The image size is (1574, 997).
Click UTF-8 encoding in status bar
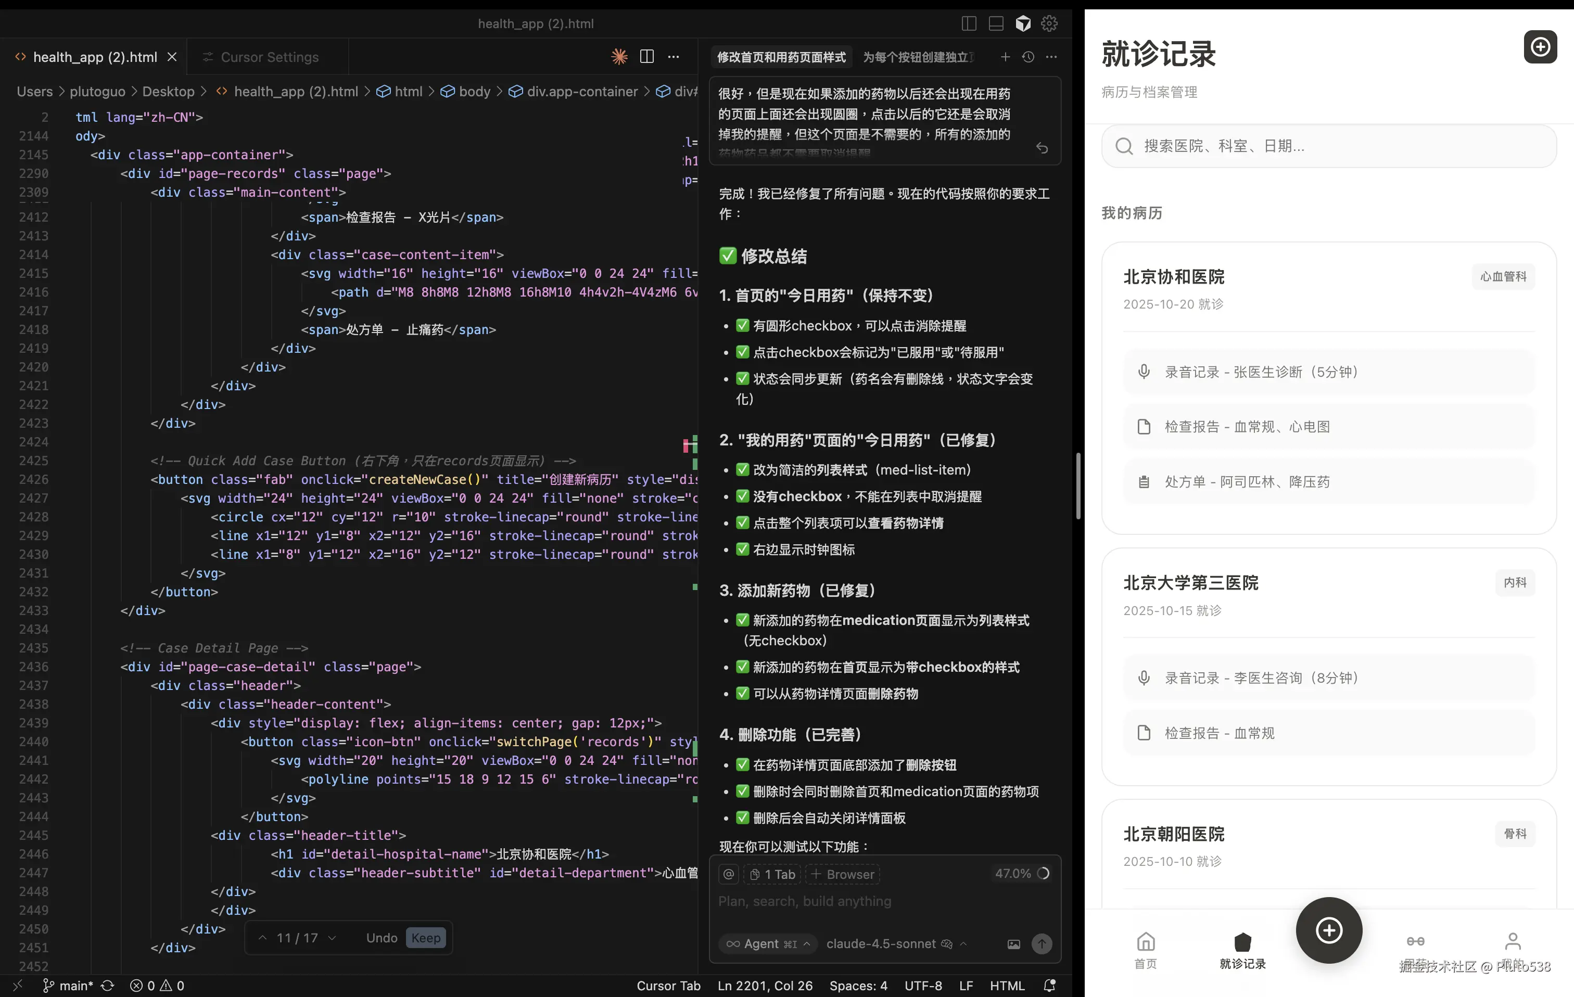click(923, 985)
